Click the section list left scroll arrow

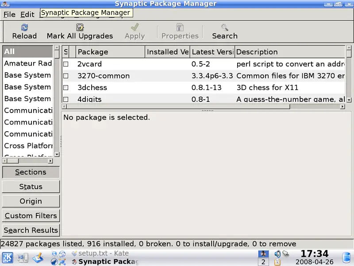[x=5, y=161]
